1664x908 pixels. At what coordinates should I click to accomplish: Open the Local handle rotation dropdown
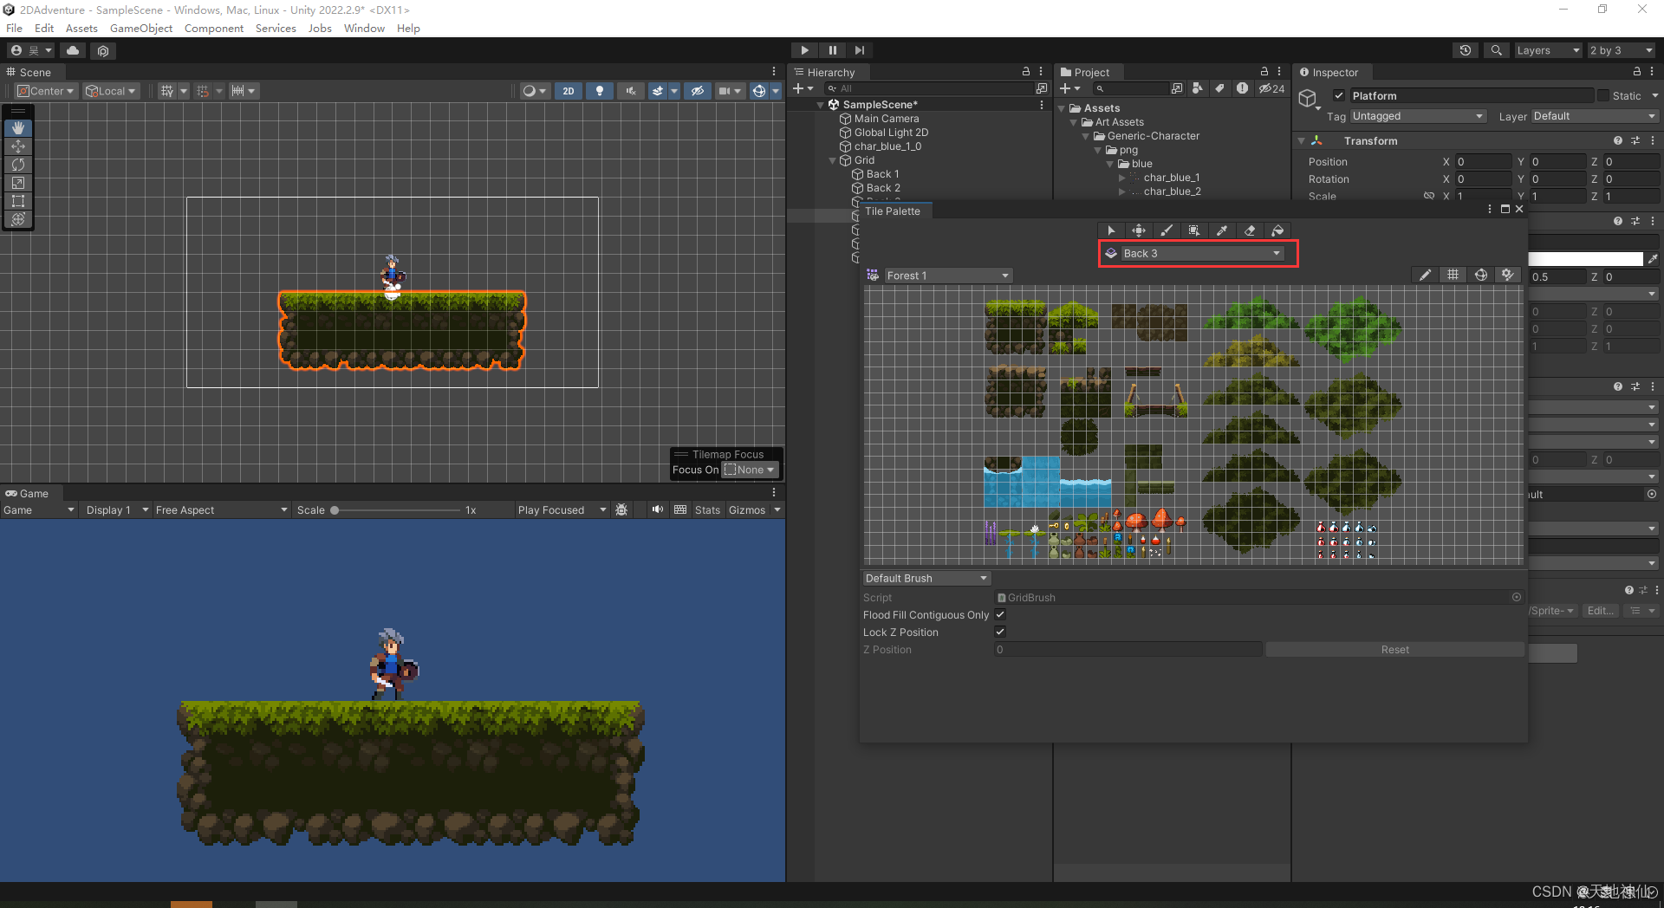click(x=111, y=91)
